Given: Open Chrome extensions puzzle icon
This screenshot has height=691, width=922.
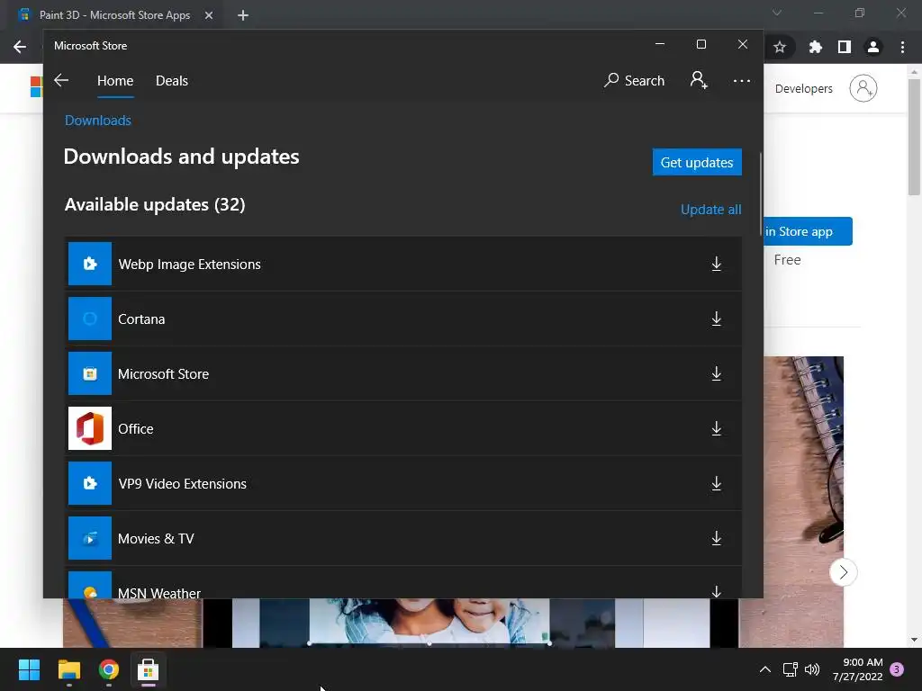Looking at the screenshot, I should (x=815, y=47).
